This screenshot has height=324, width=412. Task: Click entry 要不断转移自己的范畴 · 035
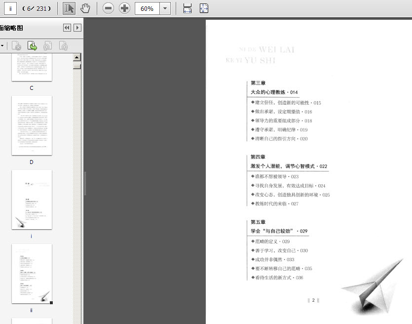(x=281, y=269)
